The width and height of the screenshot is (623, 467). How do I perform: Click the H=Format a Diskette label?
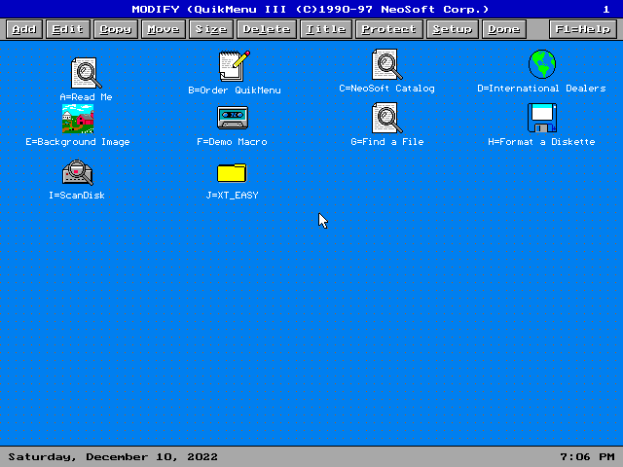point(541,142)
